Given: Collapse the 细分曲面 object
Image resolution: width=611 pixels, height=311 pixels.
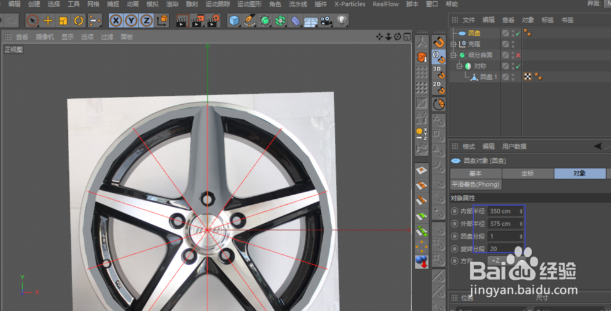Looking at the screenshot, I should click(453, 55).
